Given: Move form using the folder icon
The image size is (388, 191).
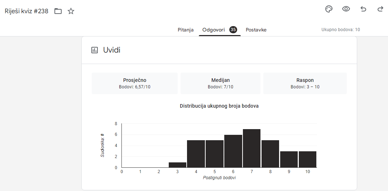Looking at the screenshot, I should [x=58, y=11].
